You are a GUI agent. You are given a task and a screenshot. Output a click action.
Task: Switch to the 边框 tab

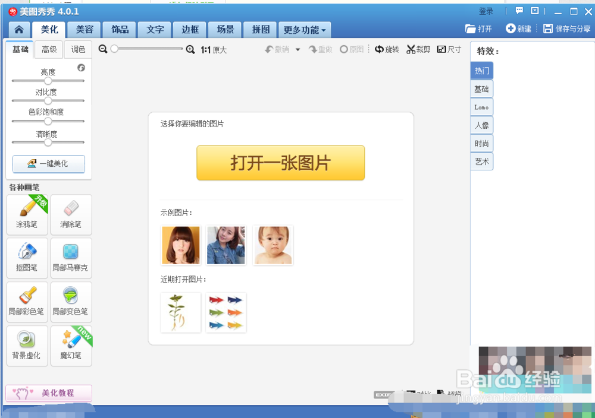pos(190,30)
